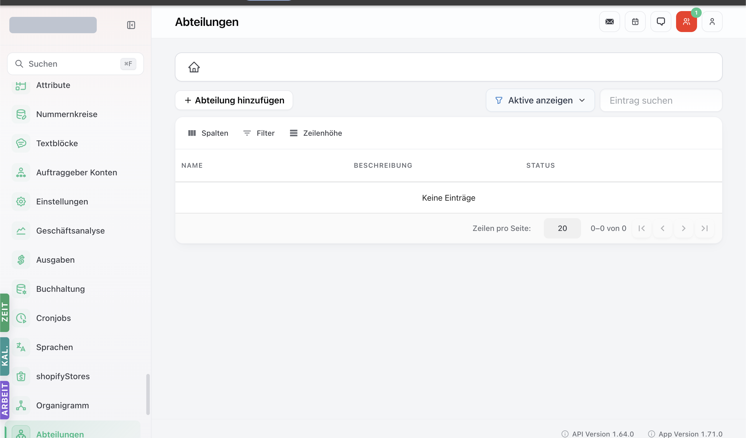Click the Einstellungen gear icon

coord(21,202)
